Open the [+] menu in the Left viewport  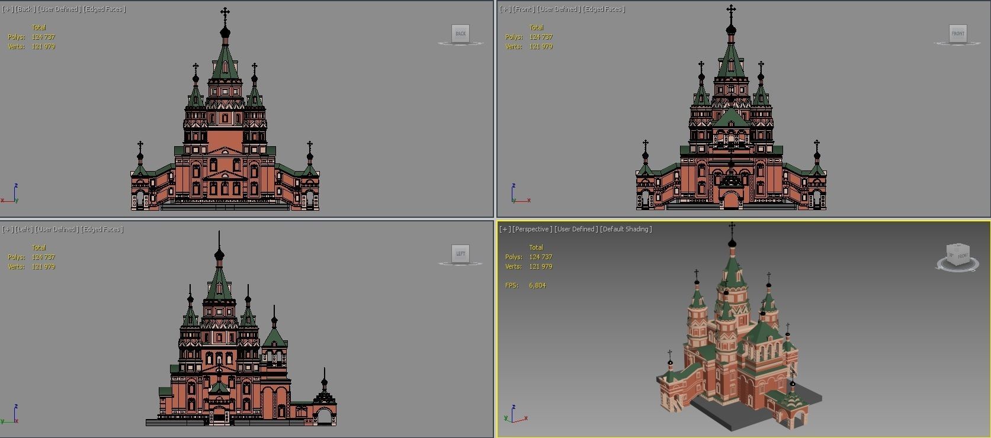pos(7,229)
